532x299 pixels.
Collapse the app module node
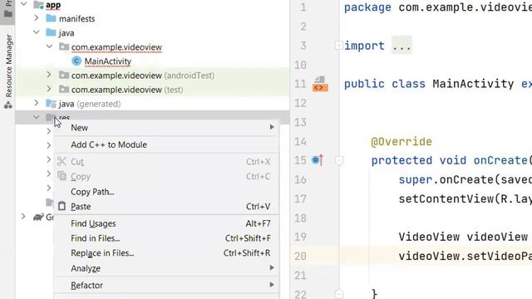click(x=24, y=4)
